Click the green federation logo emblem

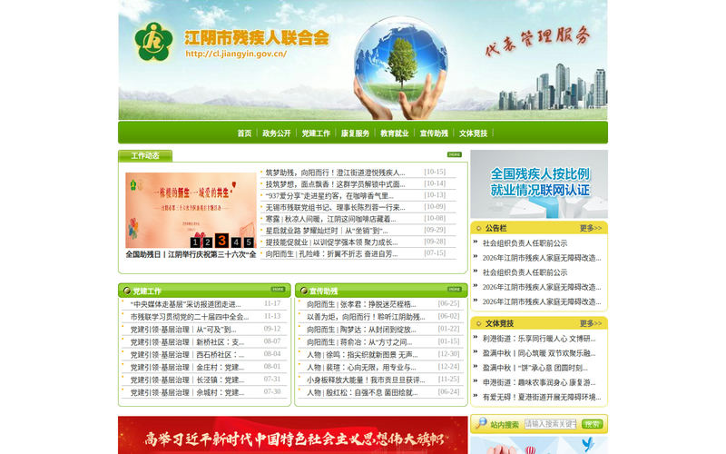(153, 42)
